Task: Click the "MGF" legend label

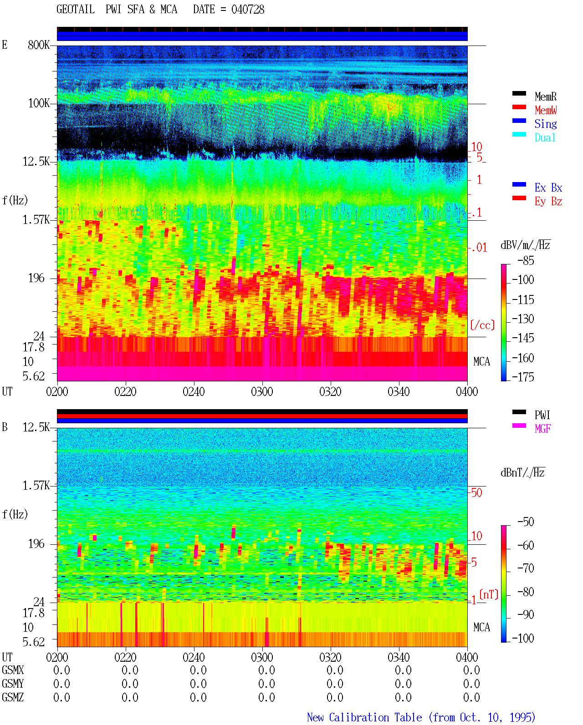Action: [x=543, y=429]
